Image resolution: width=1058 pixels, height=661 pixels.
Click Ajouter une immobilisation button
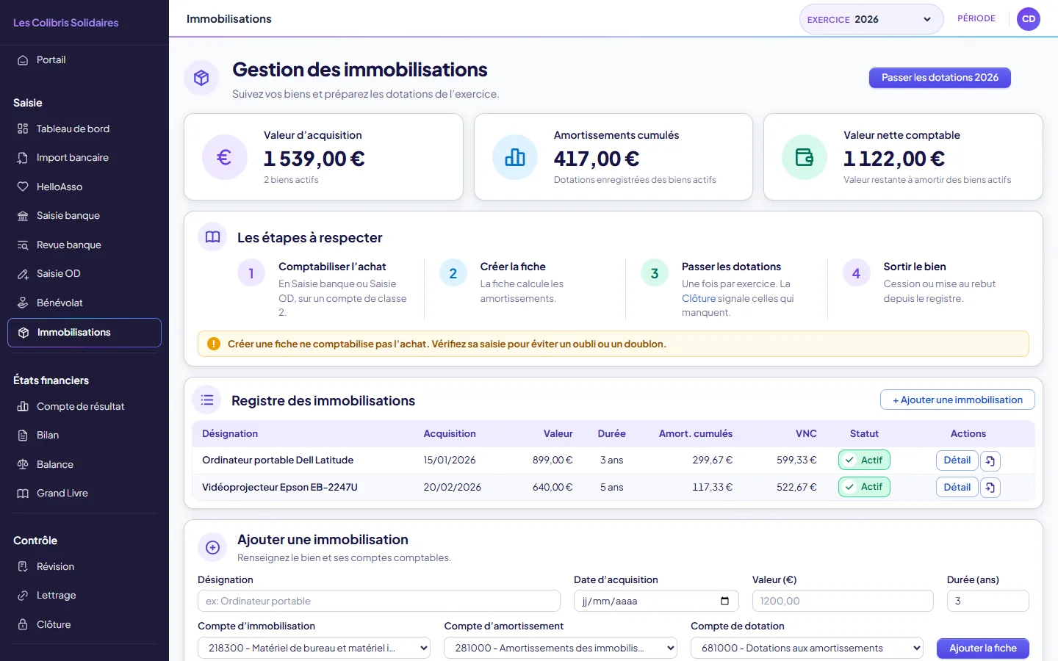click(957, 400)
